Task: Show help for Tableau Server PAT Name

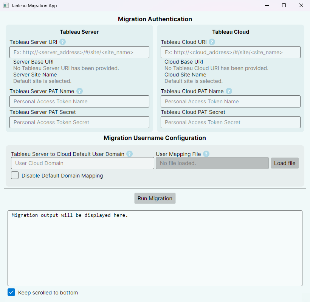Action: click(79, 91)
